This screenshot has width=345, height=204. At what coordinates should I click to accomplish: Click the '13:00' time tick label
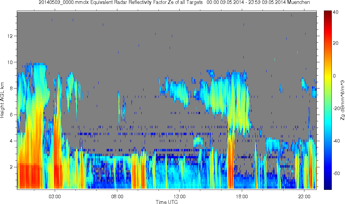tap(180, 196)
